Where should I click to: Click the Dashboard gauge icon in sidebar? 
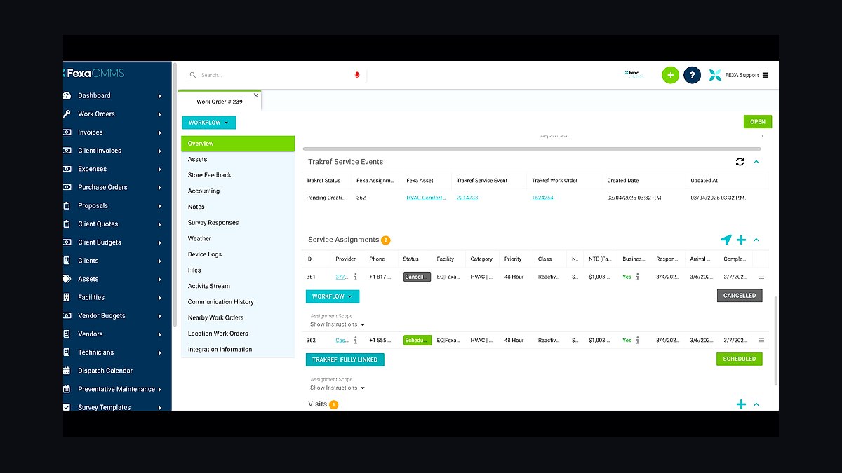coord(67,95)
